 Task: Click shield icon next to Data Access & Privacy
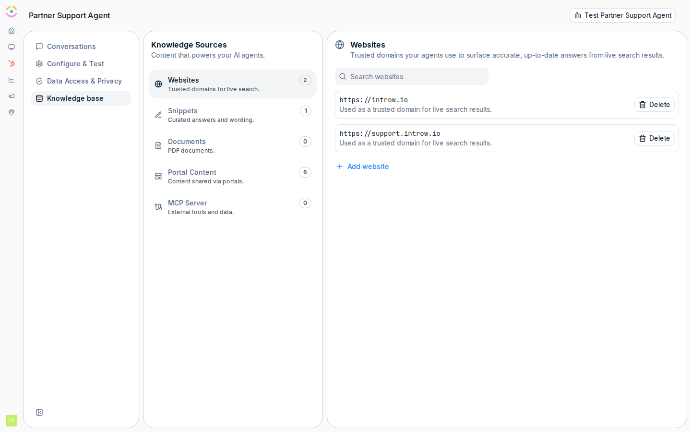point(39,81)
